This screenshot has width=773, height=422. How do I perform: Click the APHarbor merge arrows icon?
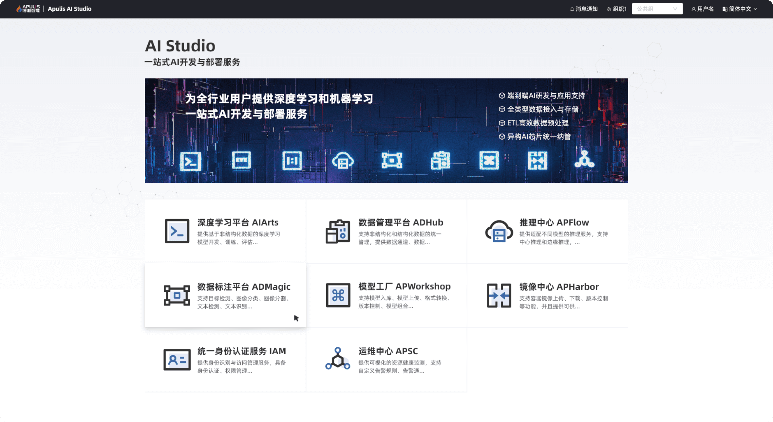499,295
